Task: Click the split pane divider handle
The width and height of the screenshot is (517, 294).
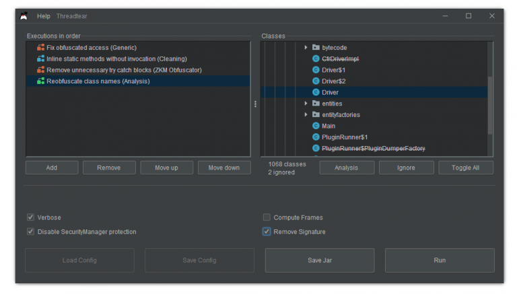Action: (255, 104)
